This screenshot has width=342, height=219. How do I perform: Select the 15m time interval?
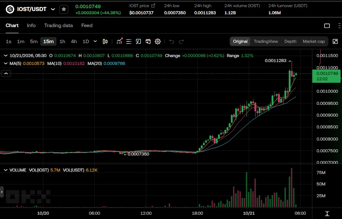tap(48, 41)
